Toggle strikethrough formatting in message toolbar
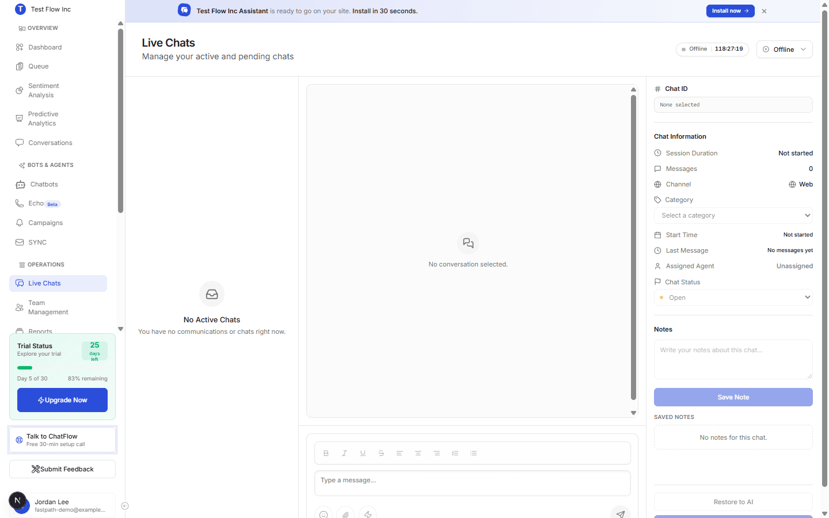The width and height of the screenshot is (829, 518). (x=381, y=453)
